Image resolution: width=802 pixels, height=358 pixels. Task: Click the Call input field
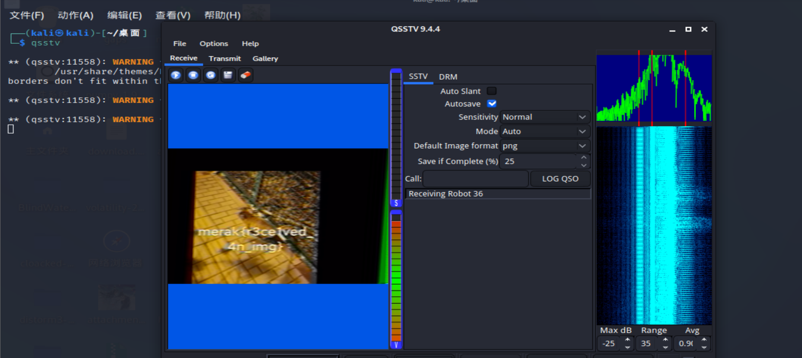[475, 179]
